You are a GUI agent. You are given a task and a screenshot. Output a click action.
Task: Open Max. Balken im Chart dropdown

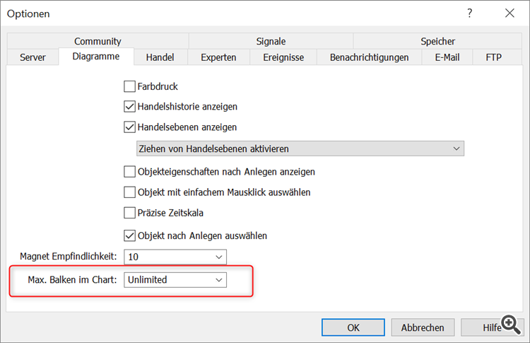click(175, 280)
